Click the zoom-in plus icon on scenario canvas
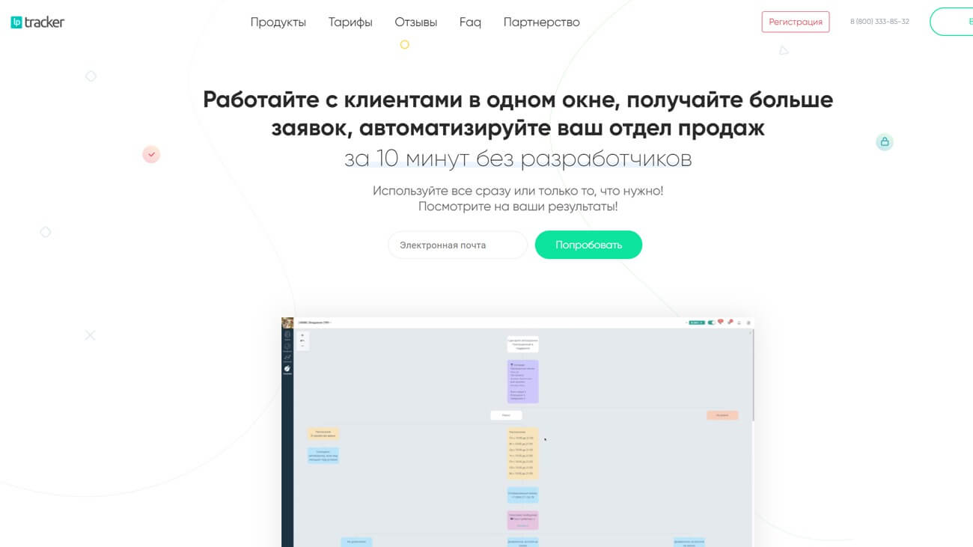Screen dimensions: 973x547 (x=302, y=336)
